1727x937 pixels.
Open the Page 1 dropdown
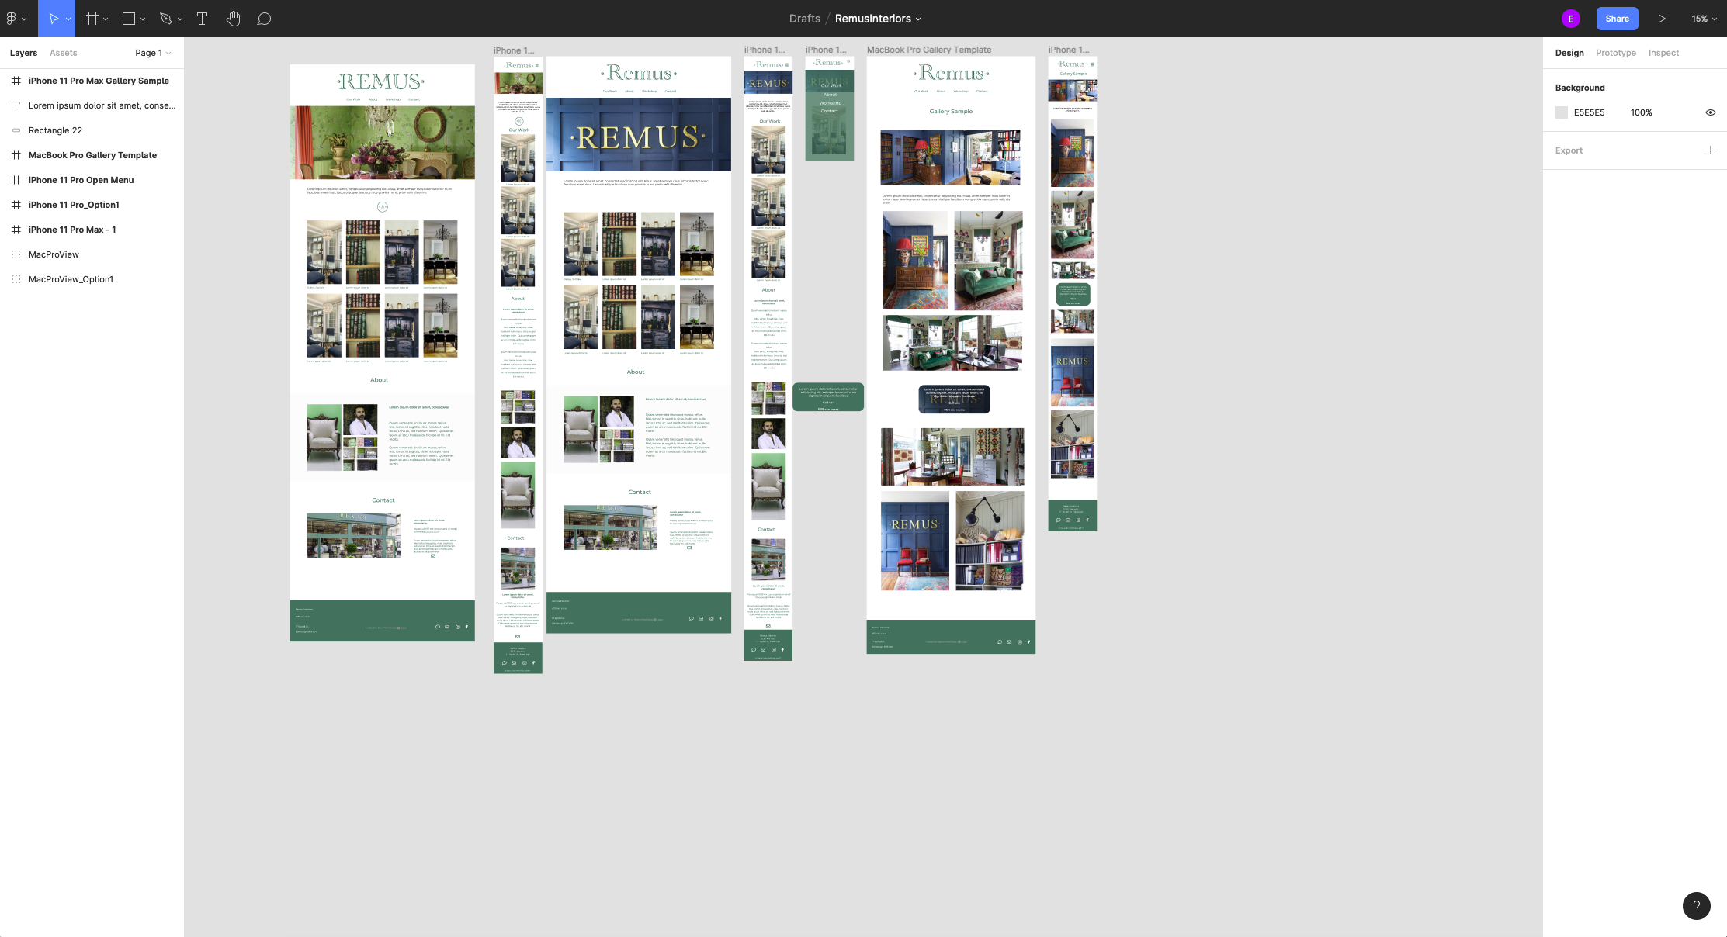(x=153, y=53)
